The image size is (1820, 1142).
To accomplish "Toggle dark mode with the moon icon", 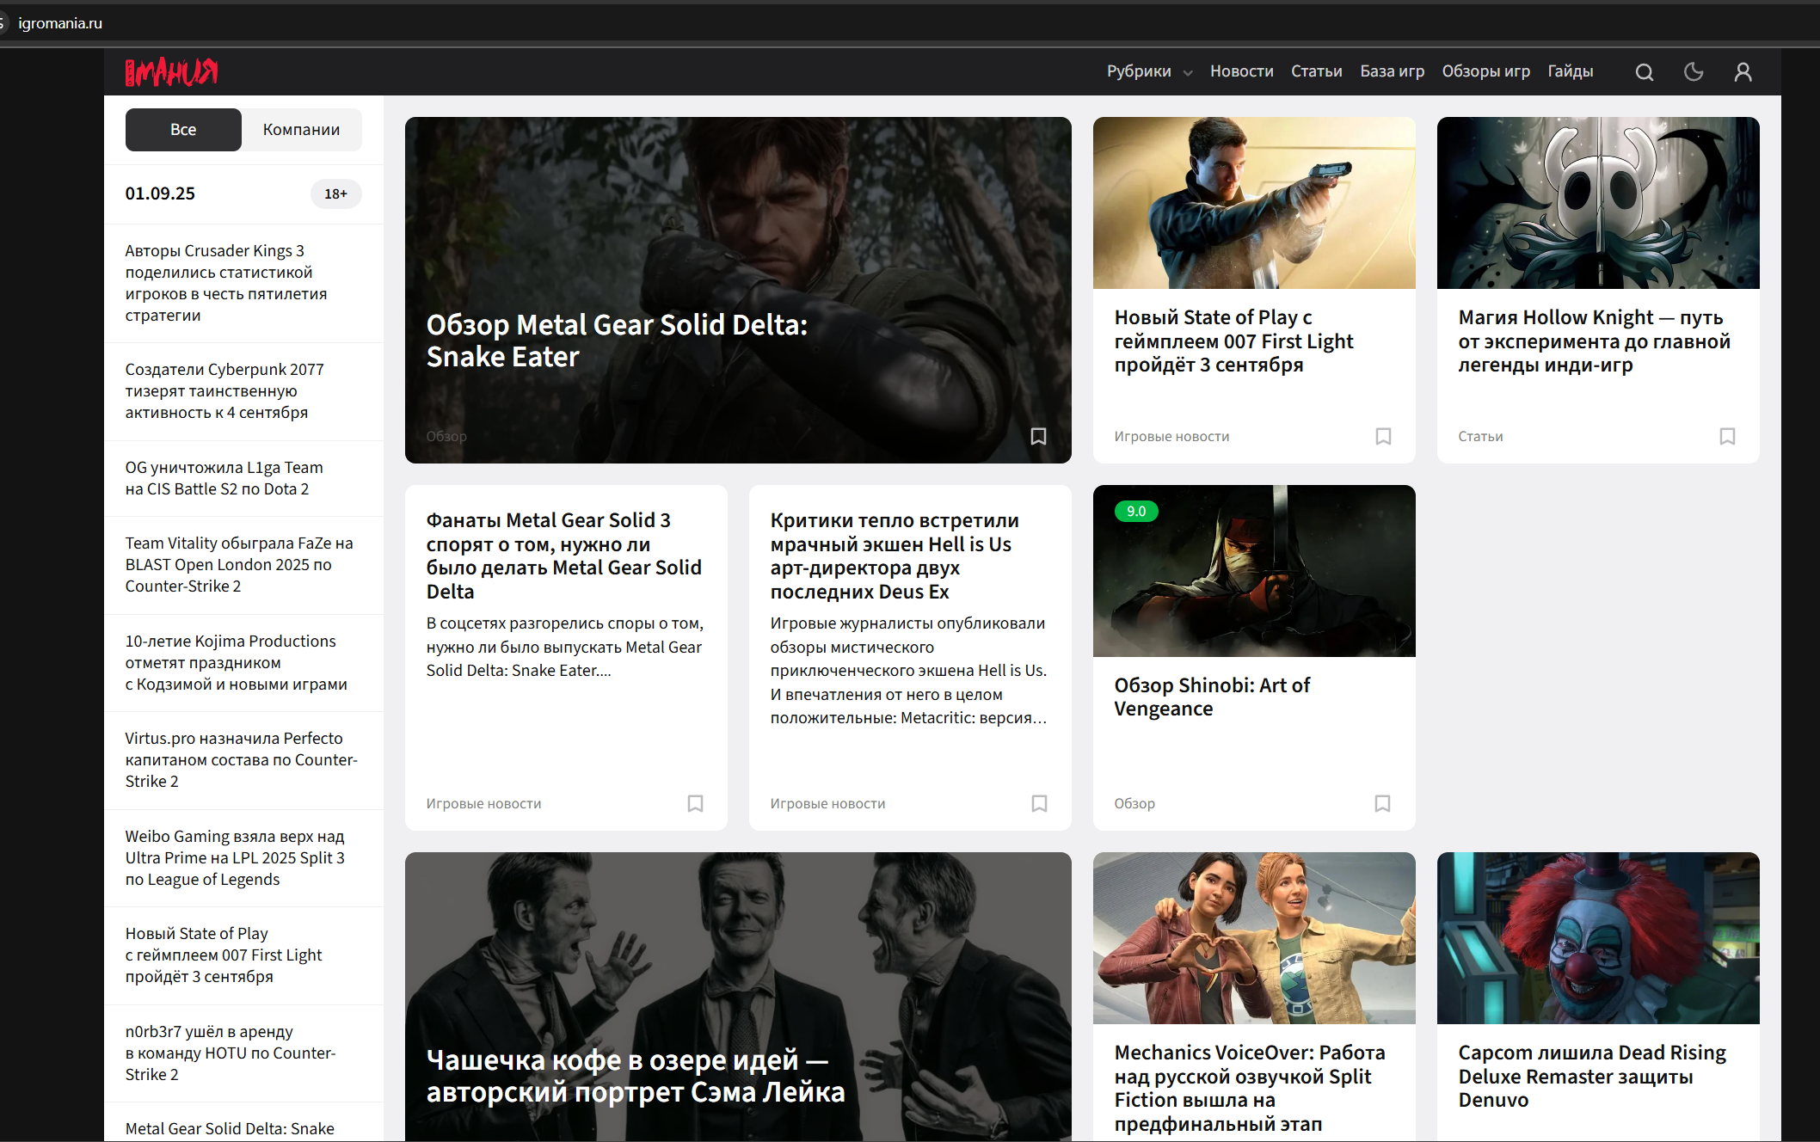I will coord(1693,72).
